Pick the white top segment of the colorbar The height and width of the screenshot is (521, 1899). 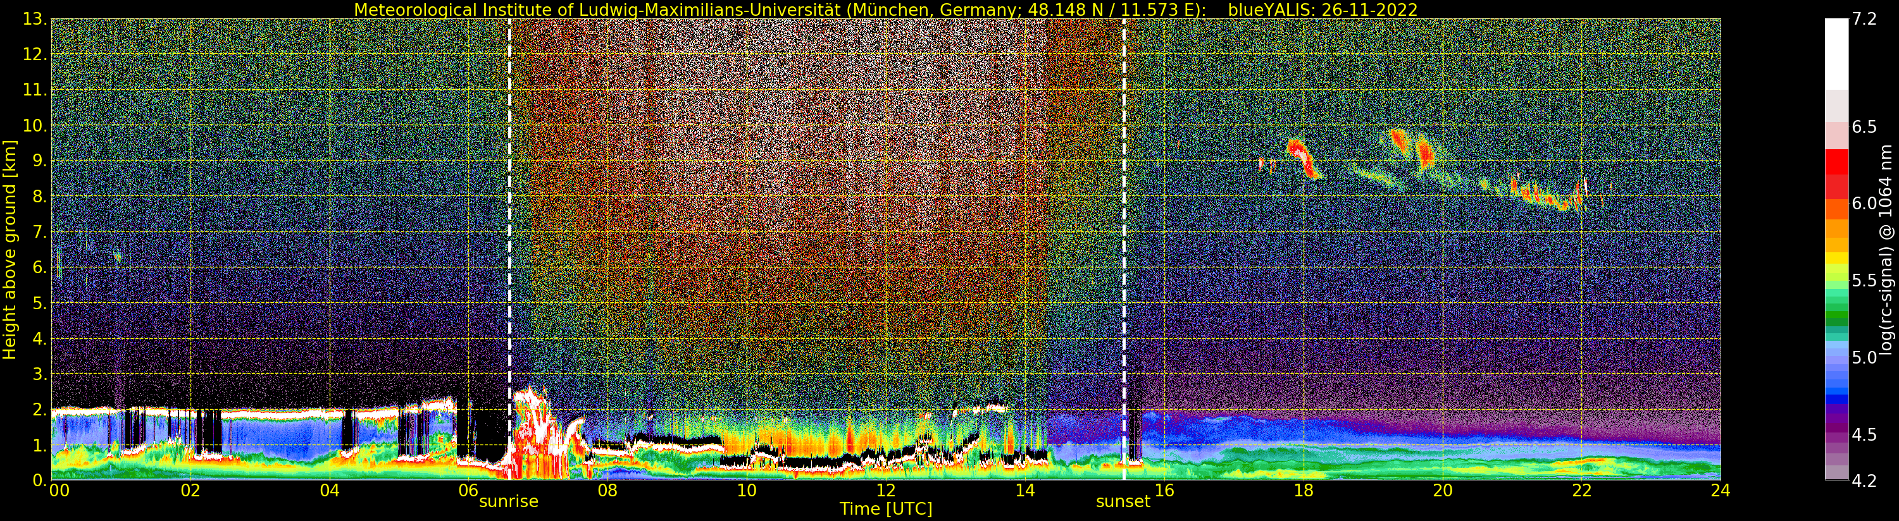[1836, 54]
